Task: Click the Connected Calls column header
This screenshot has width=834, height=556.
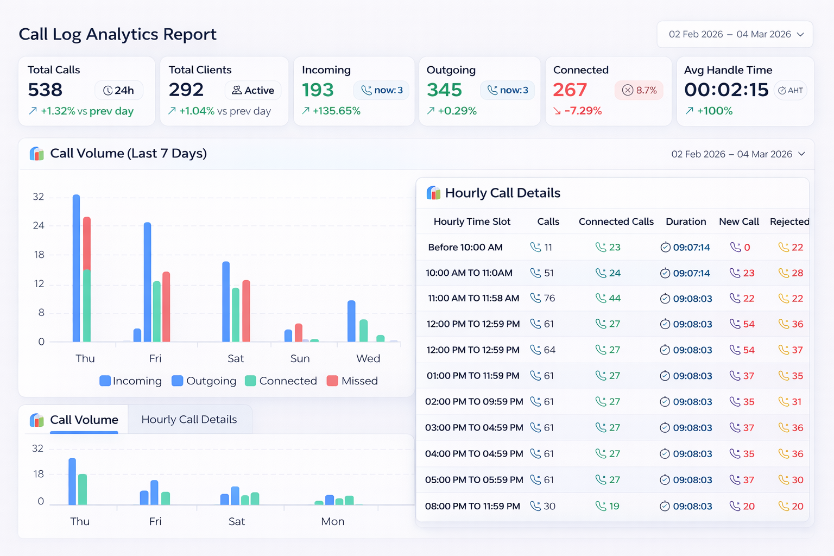Action: pos(616,222)
